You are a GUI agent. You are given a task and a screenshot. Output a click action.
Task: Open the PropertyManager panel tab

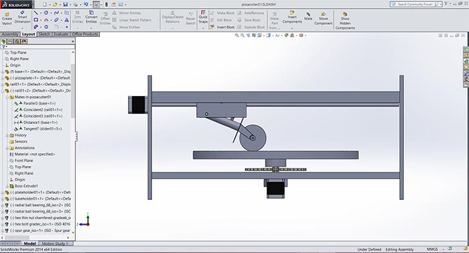tap(11, 42)
